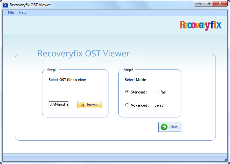The image size is (230, 164).
Task: Maximize the Recoveryfix OST Viewer window
Action: click(208, 4)
